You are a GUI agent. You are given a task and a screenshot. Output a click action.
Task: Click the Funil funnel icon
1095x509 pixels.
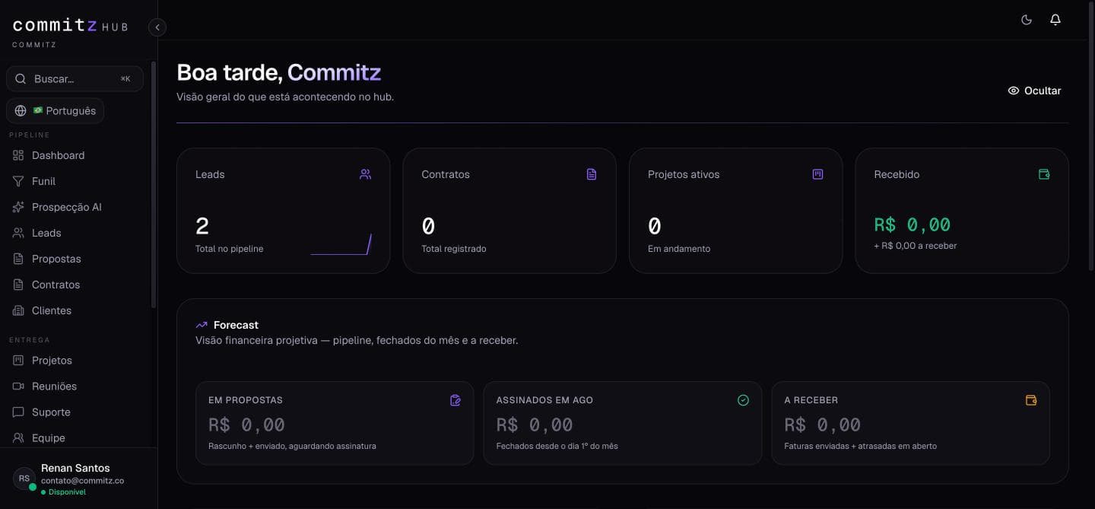pos(18,181)
